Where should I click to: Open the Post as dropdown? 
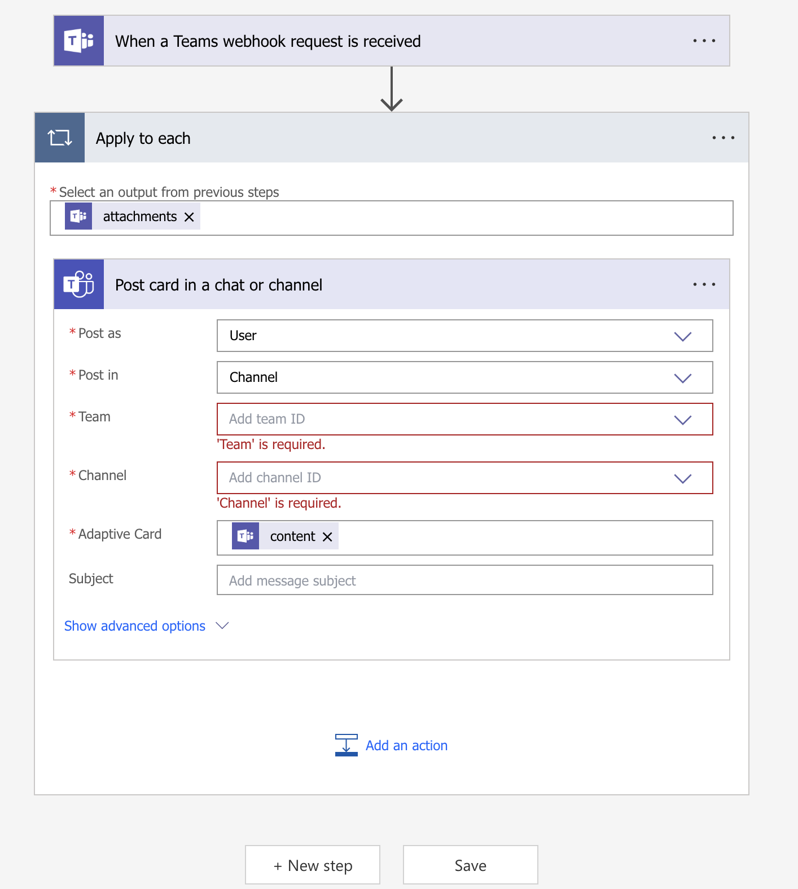coord(682,336)
